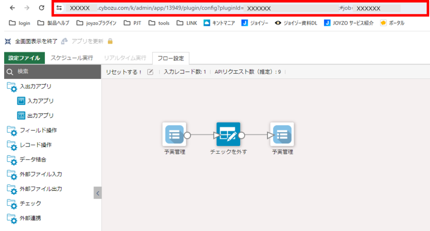Screen dimensions: 430x231
Task: Click the 検索 search field
Action: (52, 72)
